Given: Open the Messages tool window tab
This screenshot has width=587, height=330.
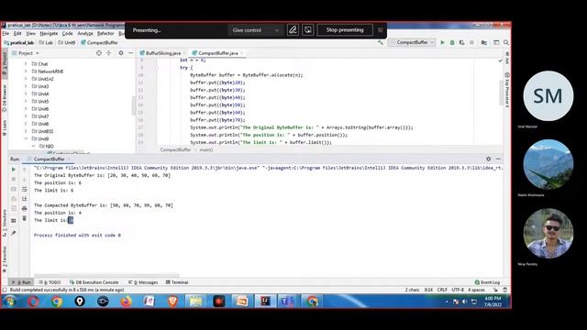Looking at the screenshot, I should 143,282.
